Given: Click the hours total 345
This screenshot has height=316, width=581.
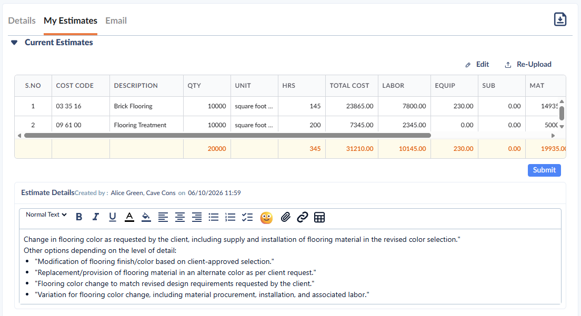Looking at the screenshot, I should [315, 149].
